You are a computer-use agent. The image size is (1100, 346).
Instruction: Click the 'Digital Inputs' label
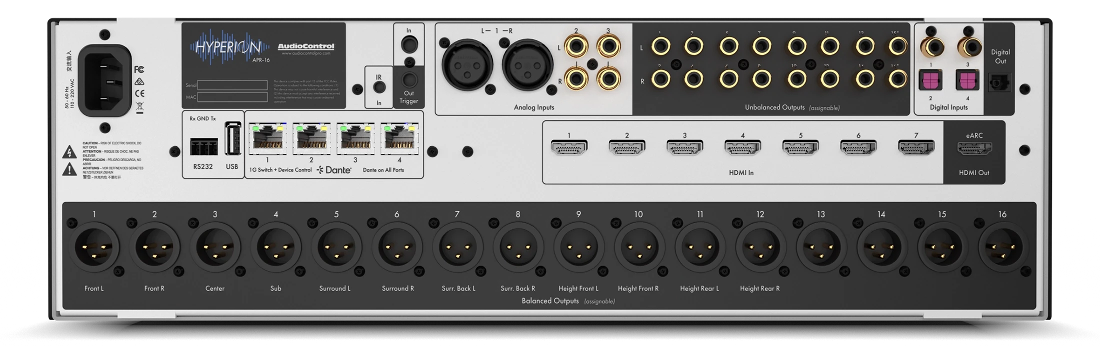[x=948, y=107]
